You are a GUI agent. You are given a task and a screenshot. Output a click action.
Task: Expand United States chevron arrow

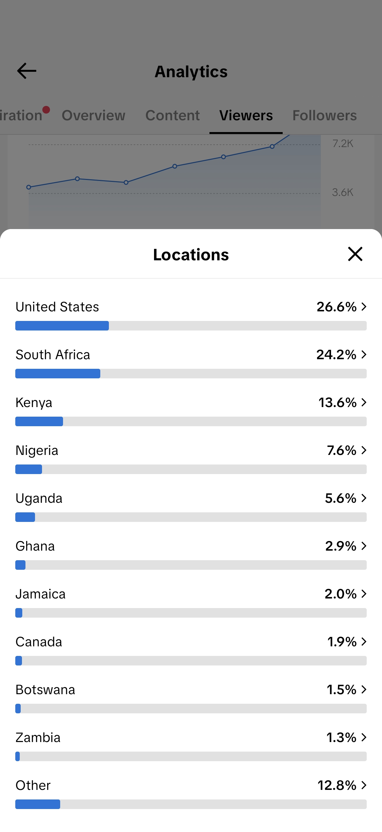364,307
